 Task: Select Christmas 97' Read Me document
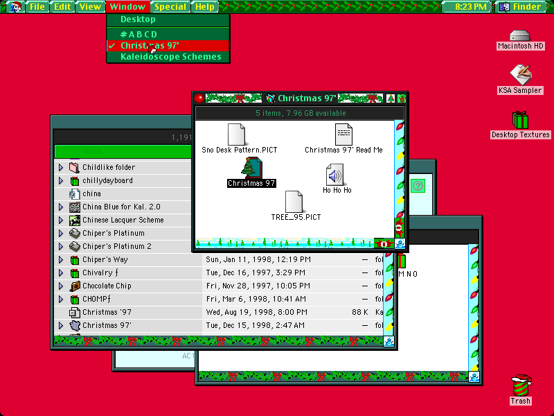point(343,135)
